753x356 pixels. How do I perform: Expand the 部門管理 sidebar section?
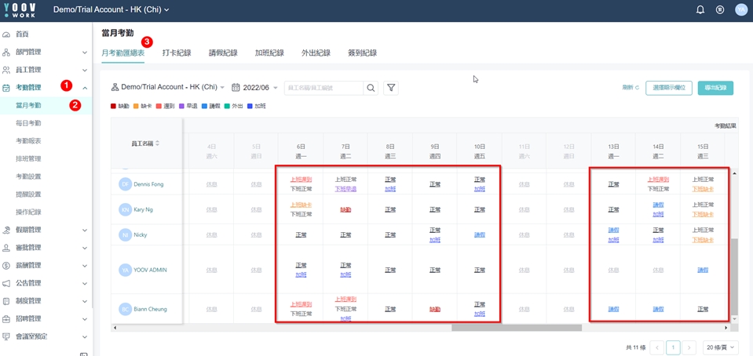(85, 53)
